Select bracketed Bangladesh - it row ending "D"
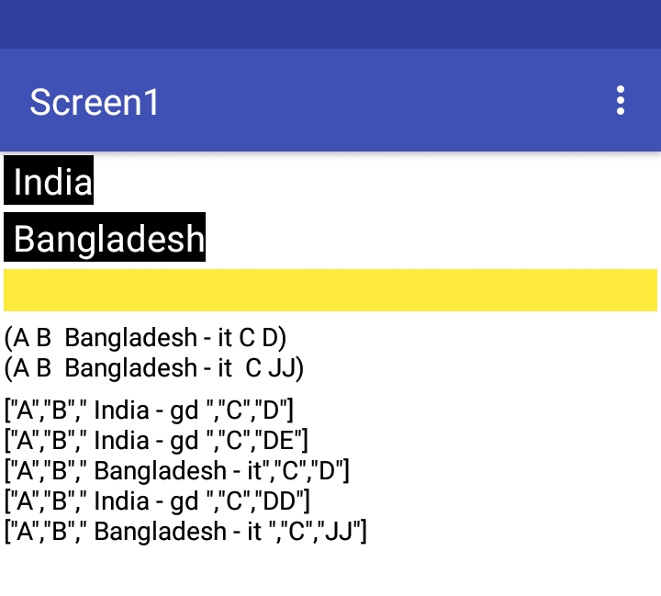 [177, 470]
